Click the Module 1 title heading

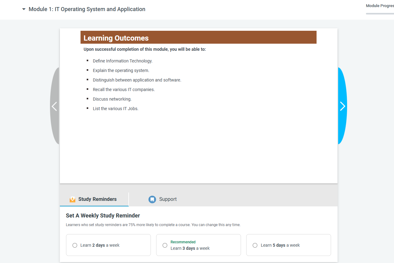(x=87, y=9)
